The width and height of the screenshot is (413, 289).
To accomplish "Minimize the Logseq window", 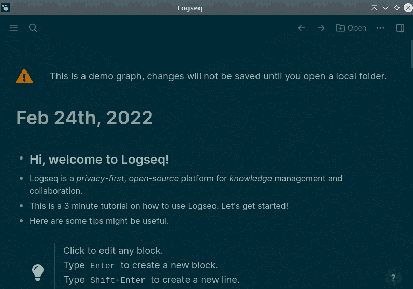I will 386,8.
